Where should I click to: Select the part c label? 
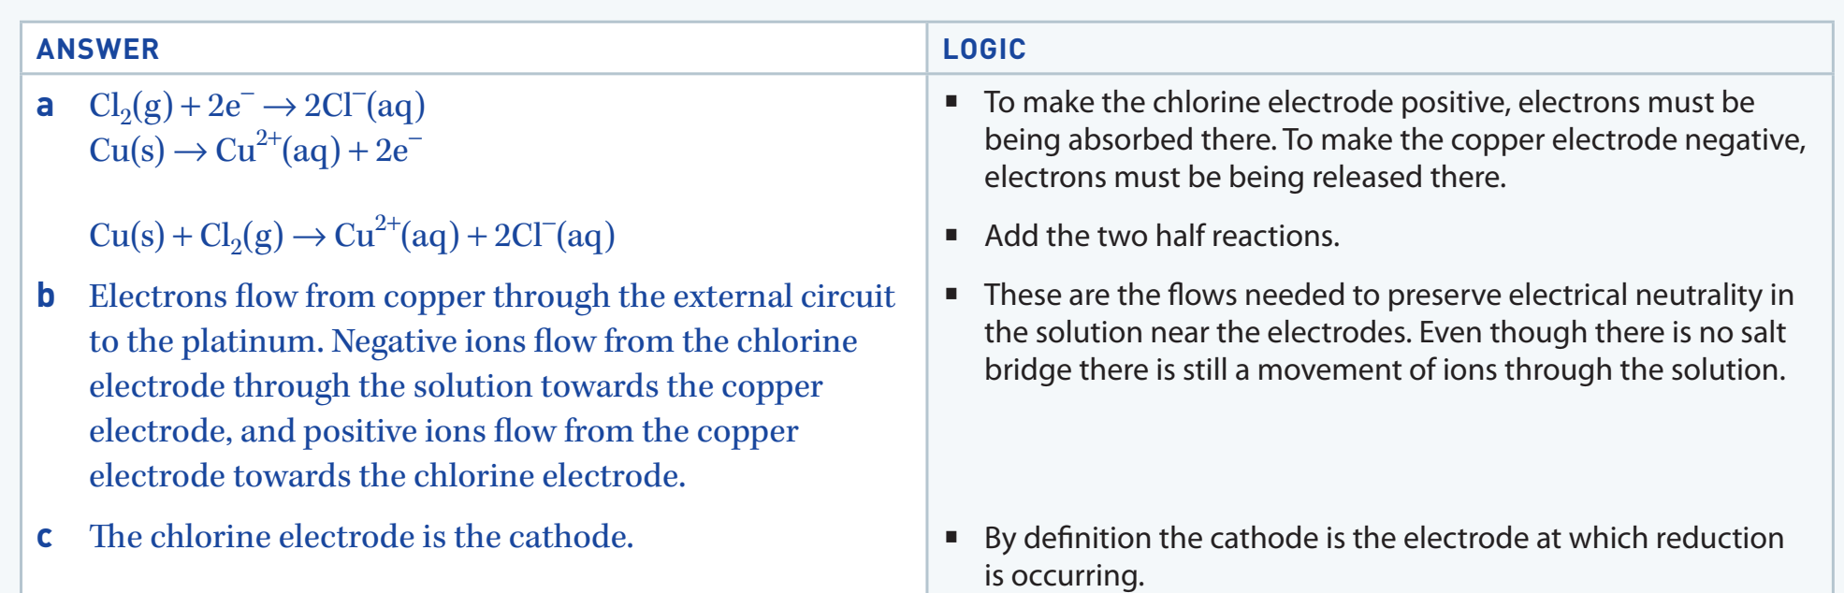click(44, 537)
